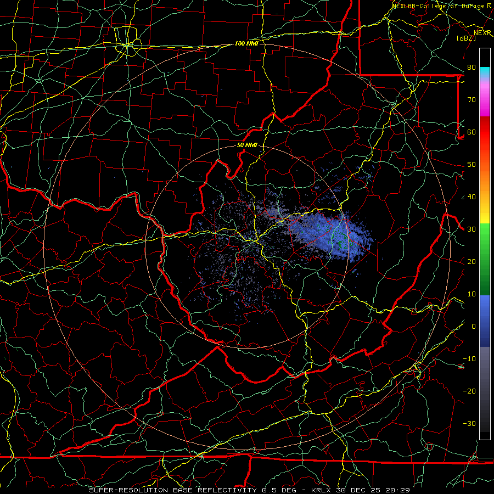Click the 100 NMI range ring label
Image resolution: width=494 pixels, height=494 pixels.
pos(246,43)
